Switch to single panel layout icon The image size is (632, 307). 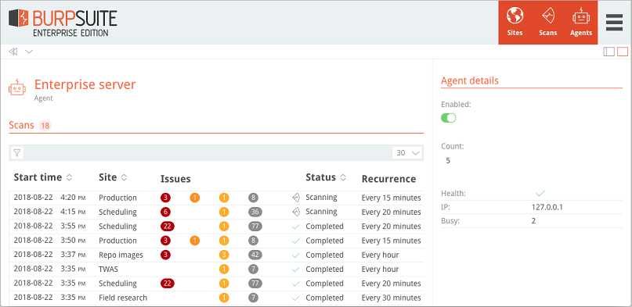[623, 52]
